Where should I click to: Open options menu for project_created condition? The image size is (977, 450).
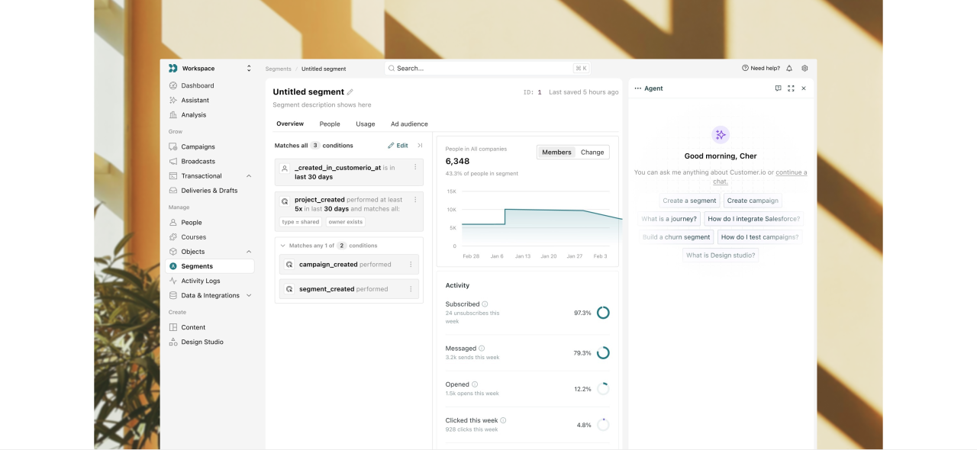[415, 200]
